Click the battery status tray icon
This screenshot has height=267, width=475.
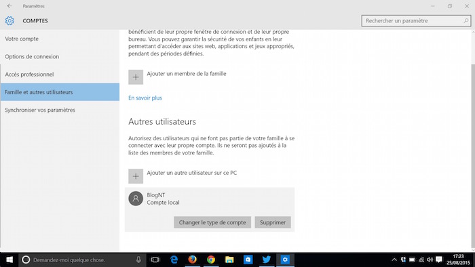tap(413, 260)
